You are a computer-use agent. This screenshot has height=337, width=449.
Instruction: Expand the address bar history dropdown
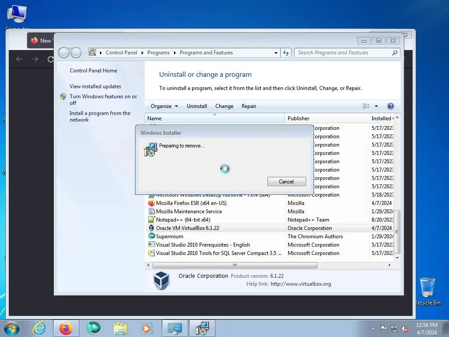pyautogui.click(x=276, y=53)
